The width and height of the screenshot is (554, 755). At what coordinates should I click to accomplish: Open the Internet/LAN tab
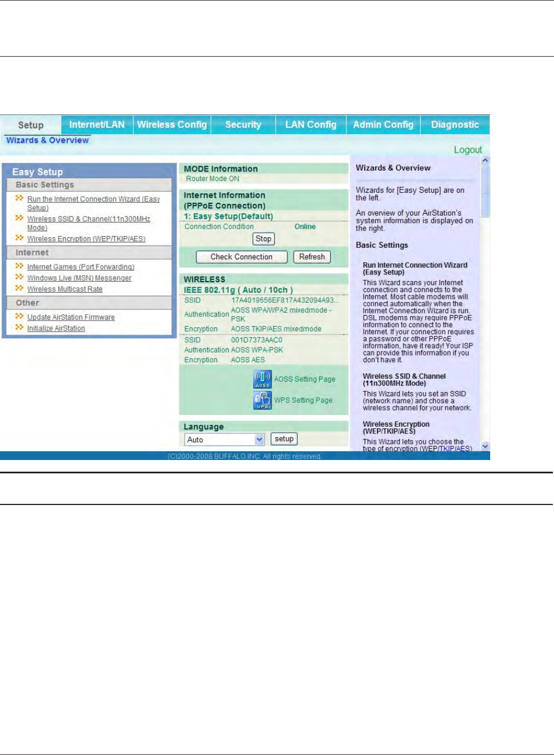pyautogui.click(x=97, y=124)
